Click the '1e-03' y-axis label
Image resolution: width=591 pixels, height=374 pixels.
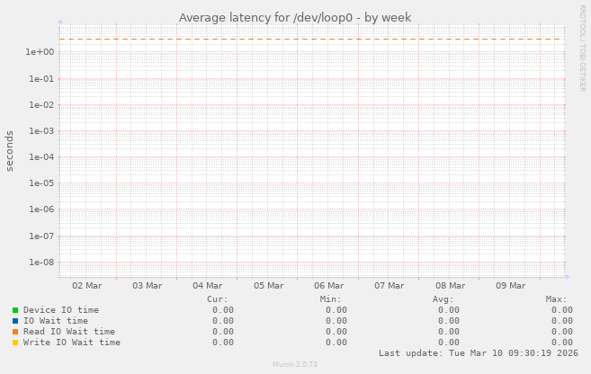click(41, 131)
